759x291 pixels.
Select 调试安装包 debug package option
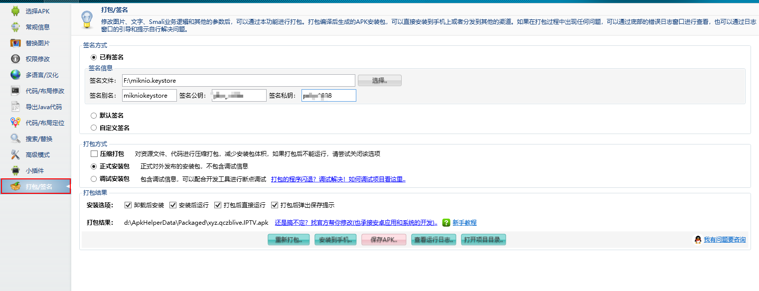coord(94,179)
